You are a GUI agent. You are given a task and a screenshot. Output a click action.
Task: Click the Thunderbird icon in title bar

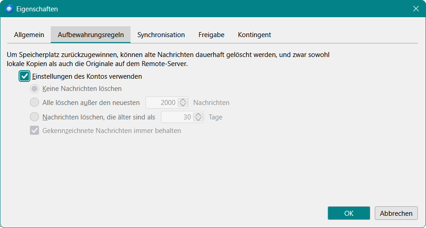(9, 9)
